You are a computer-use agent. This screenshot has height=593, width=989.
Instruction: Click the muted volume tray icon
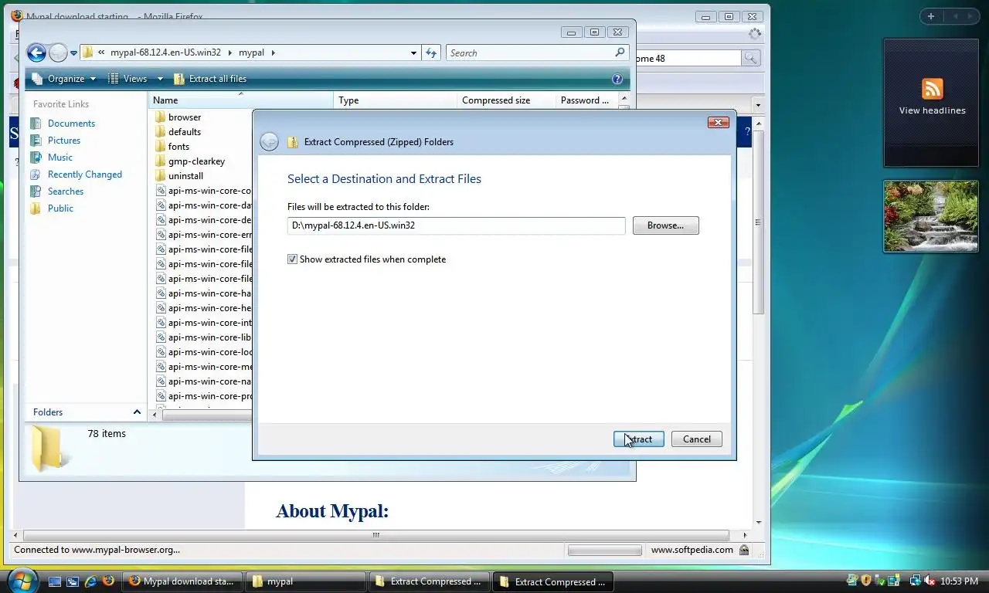[930, 581]
